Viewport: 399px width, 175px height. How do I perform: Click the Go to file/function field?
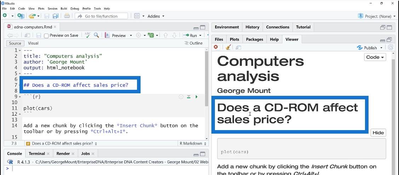(x=101, y=16)
